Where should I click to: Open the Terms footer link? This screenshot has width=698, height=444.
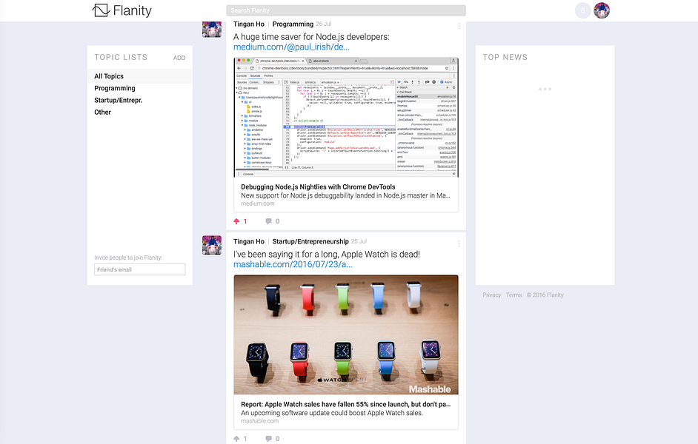click(x=513, y=295)
